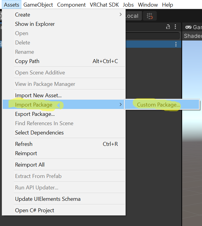Open the Jobs menu

point(128,5)
